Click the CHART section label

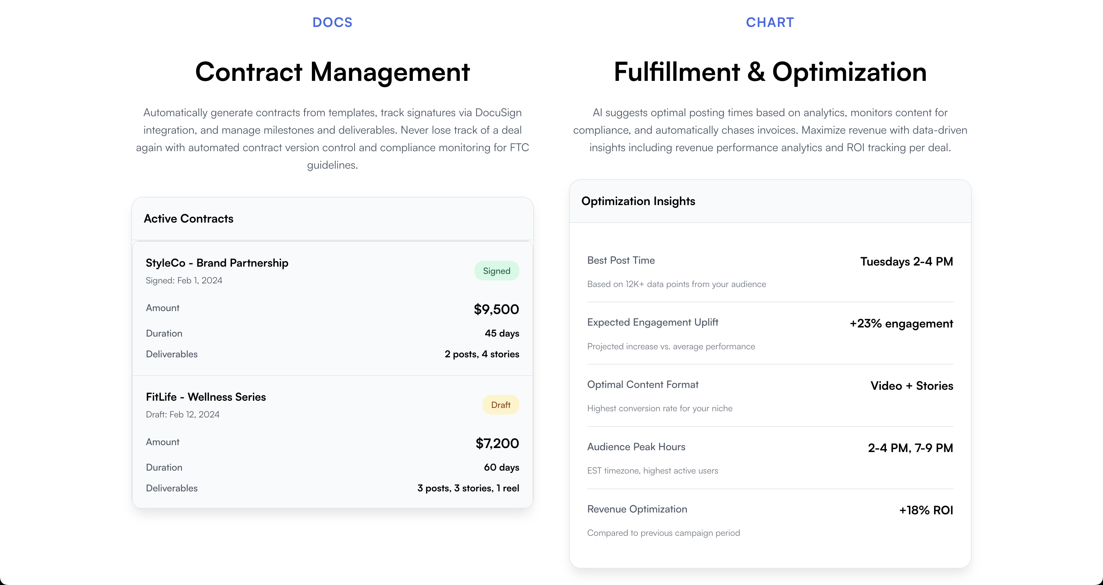(770, 22)
